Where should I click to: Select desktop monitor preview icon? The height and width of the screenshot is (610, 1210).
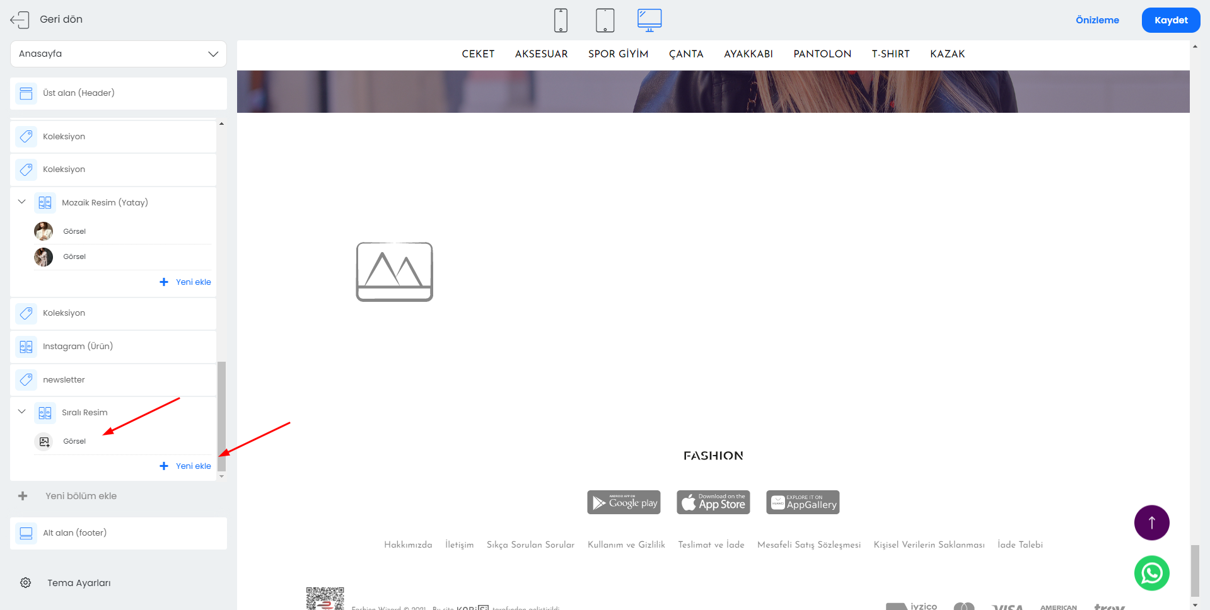(649, 20)
